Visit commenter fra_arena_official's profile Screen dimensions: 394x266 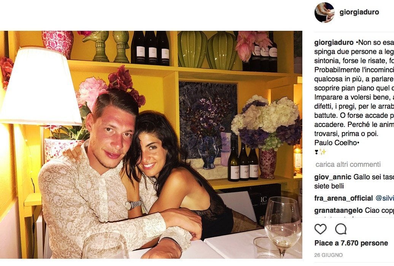pos(343,198)
